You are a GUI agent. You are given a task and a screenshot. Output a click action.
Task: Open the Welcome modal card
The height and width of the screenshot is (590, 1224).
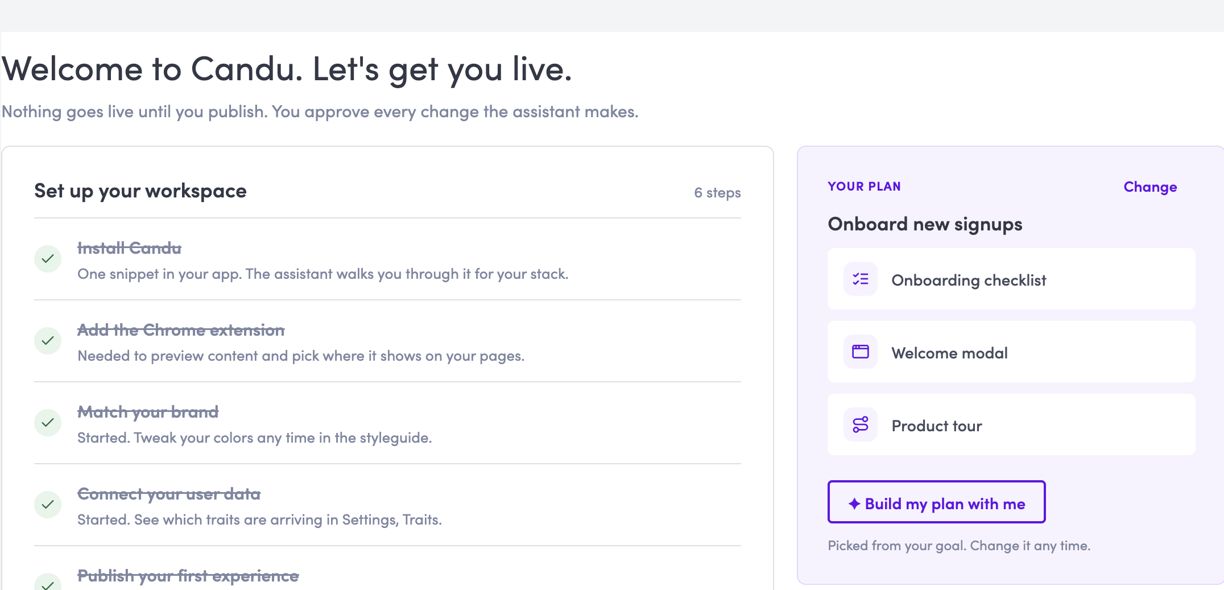click(x=1011, y=352)
